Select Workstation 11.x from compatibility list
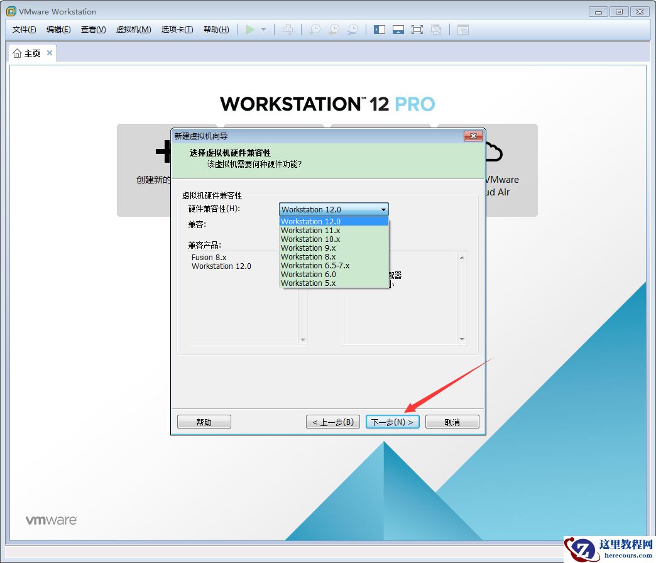Screen dimensions: 656x563 pos(310,230)
